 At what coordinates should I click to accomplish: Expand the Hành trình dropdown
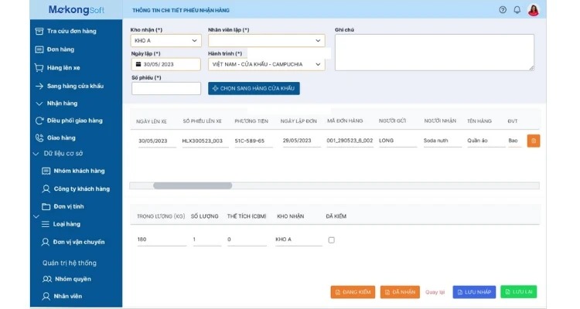266,65
